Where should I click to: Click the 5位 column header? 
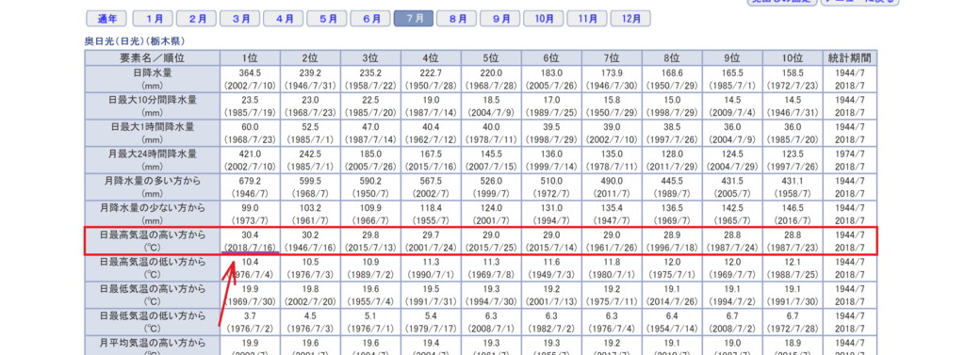[491, 57]
